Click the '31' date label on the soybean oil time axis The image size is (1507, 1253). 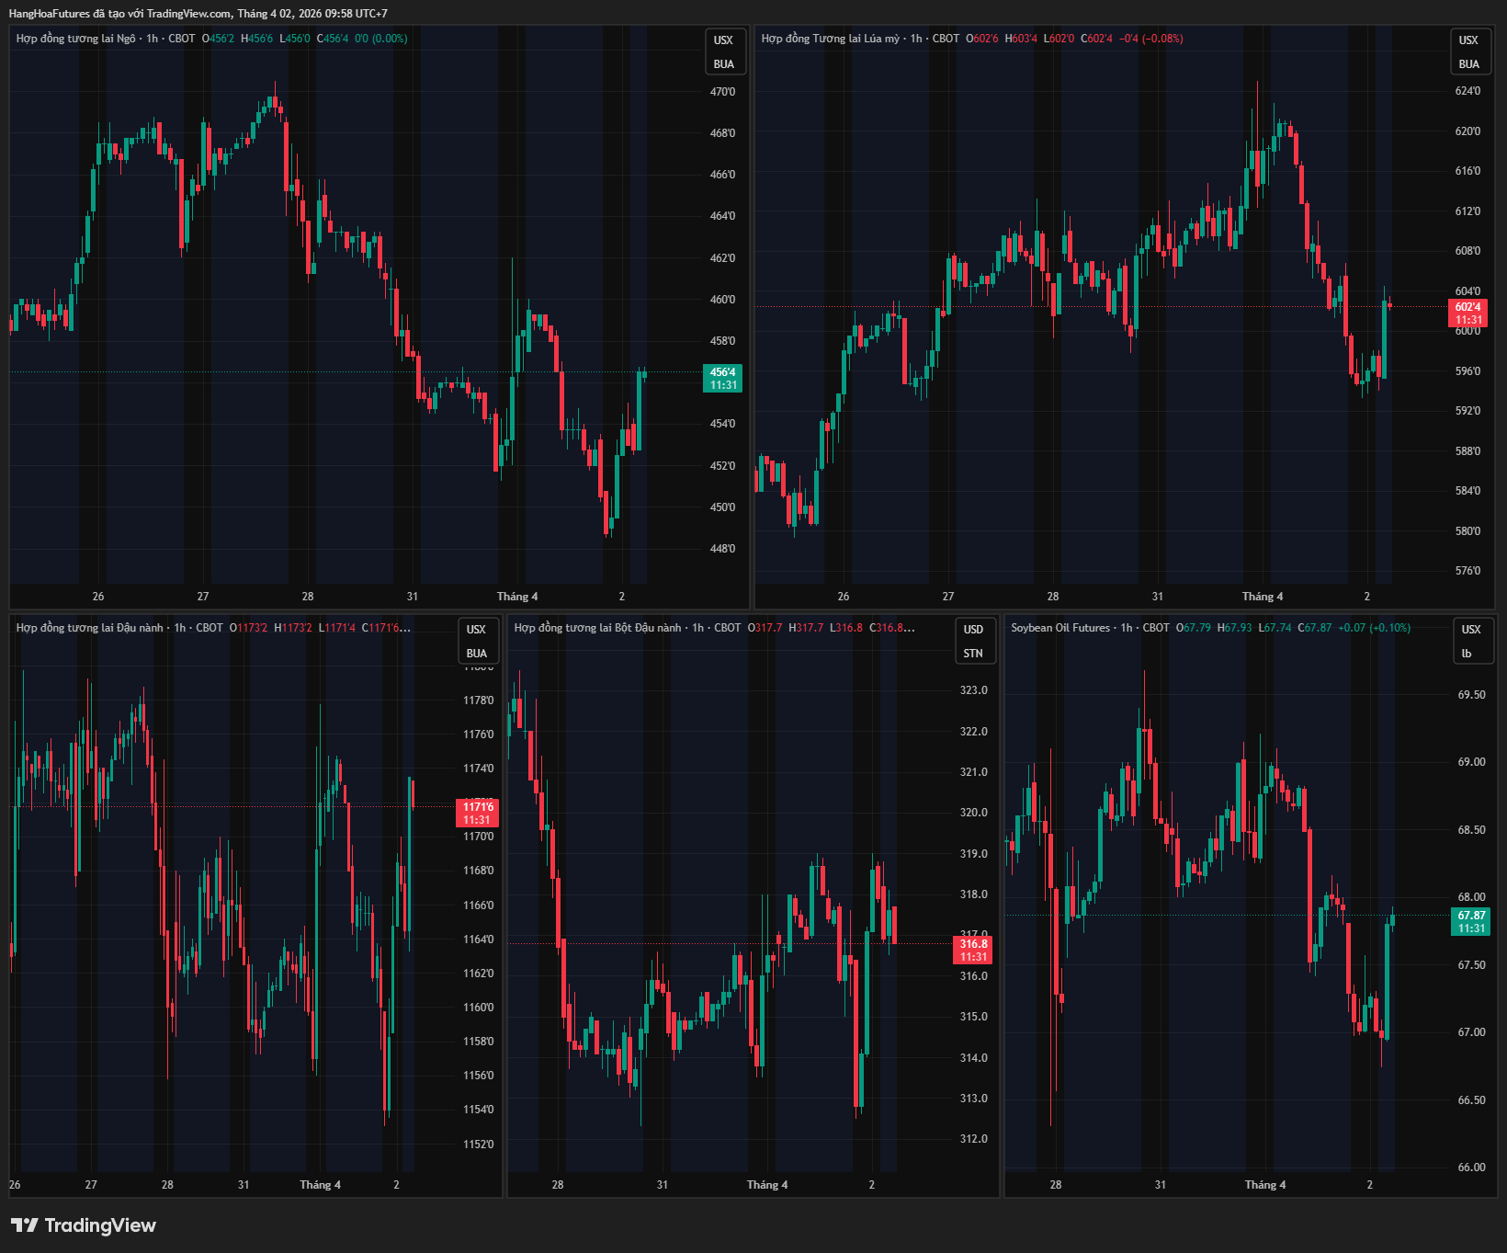coord(1161,1185)
